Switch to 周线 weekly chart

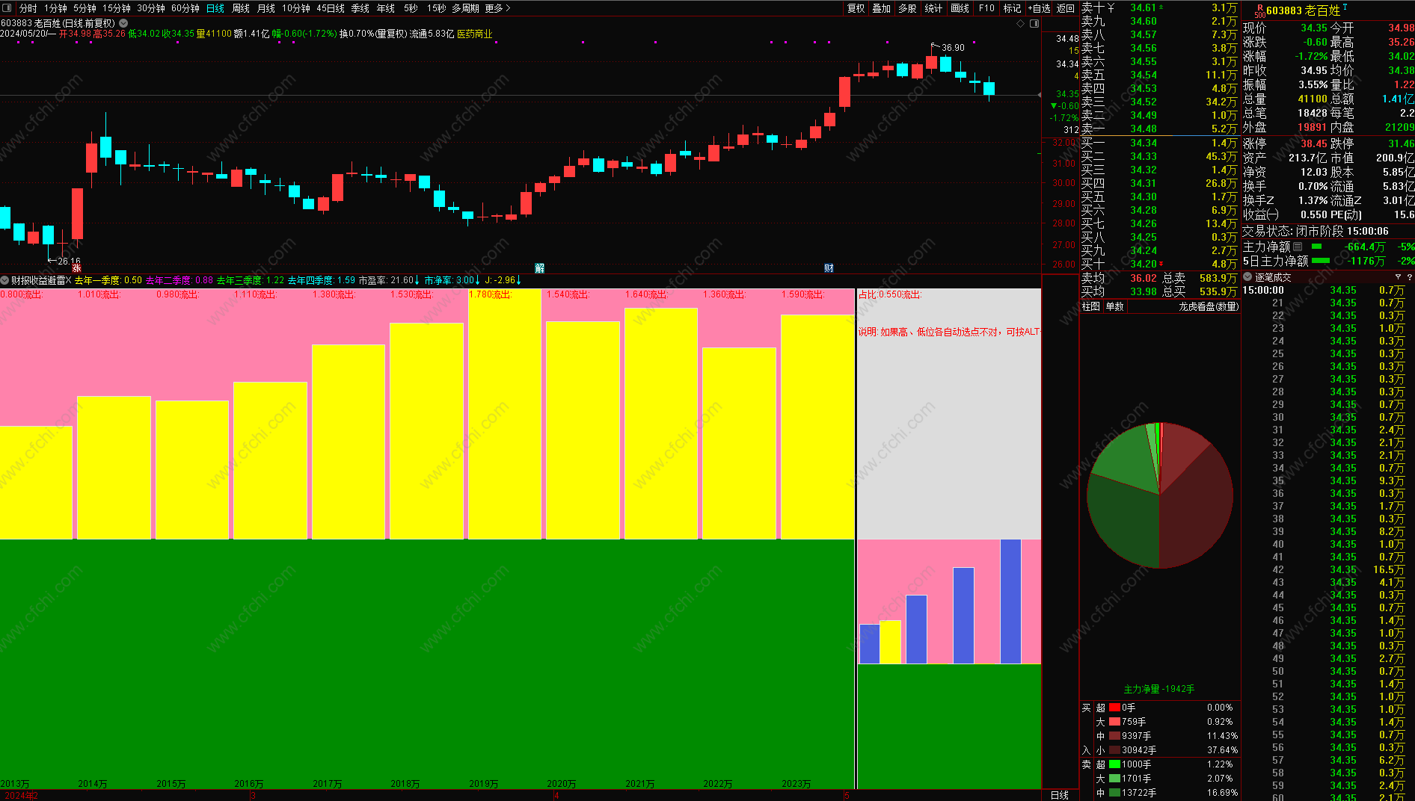tap(241, 8)
